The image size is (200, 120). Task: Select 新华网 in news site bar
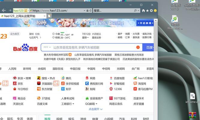(x=27, y=69)
